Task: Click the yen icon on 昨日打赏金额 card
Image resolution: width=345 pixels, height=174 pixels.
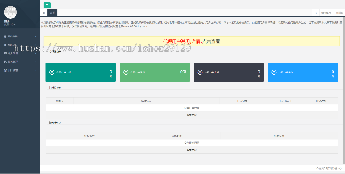Action: [200, 72]
